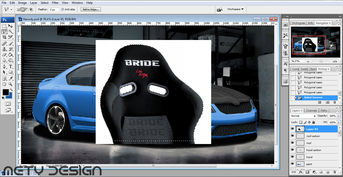Delete the current layer with trash icon

pyautogui.click(x=334, y=172)
